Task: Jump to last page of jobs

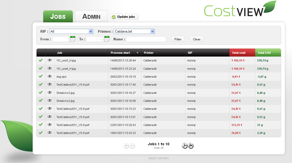Action: point(191,146)
